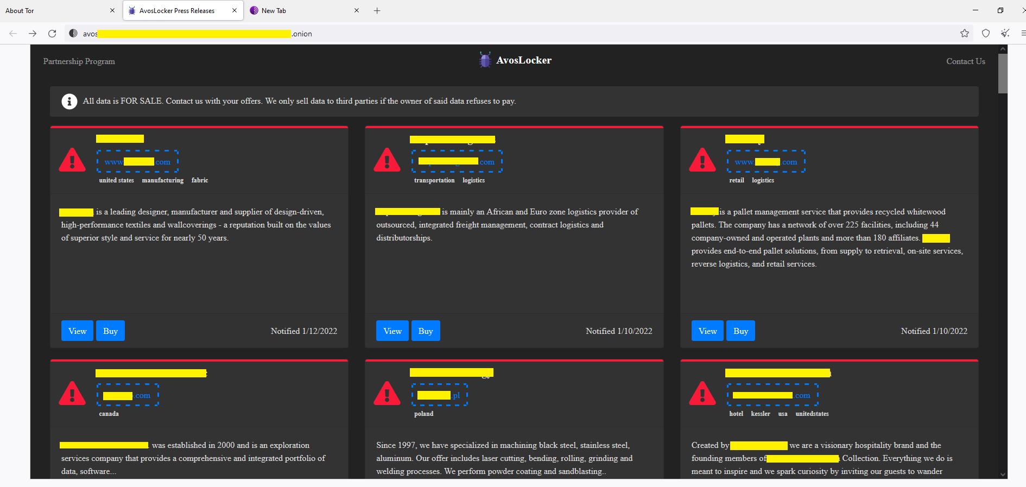
Task: Click the address bar URL field
Action: 489,34
